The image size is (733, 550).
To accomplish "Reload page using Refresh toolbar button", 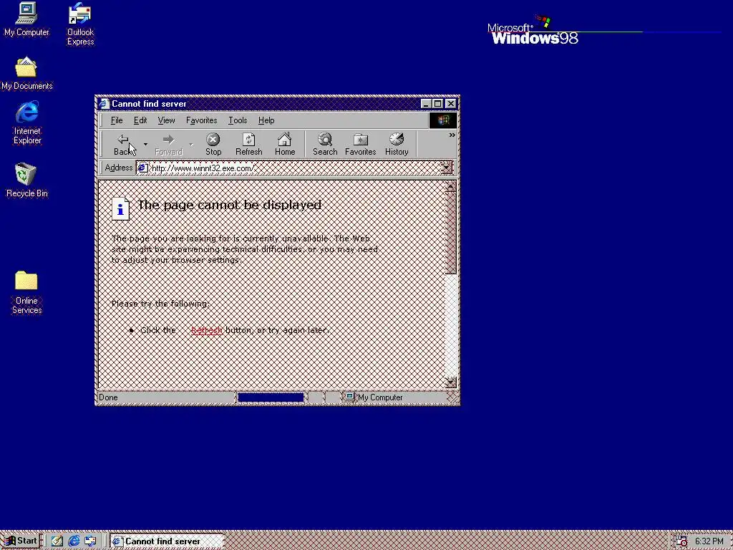I will tap(248, 145).
